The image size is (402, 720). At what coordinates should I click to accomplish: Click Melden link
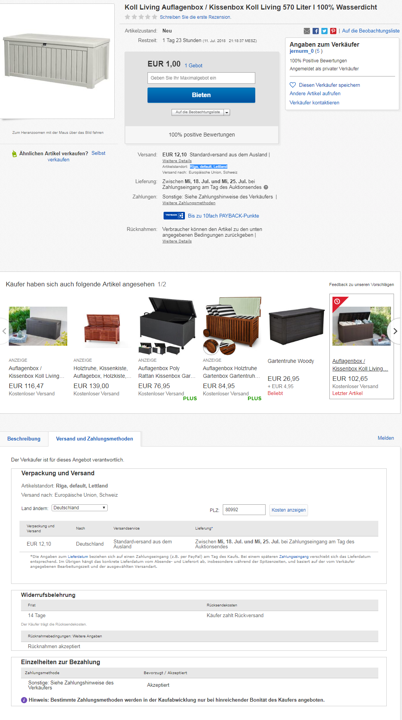tap(386, 438)
